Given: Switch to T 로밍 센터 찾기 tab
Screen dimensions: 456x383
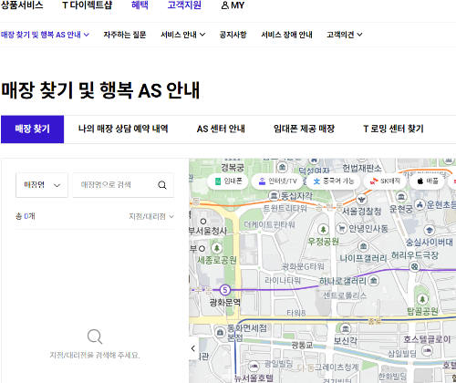Looking at the screenshot, I should (393, 129).
